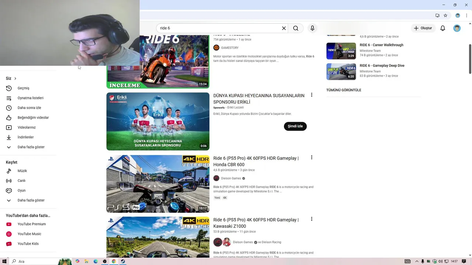Open Steam from the taskbar

pyautogui.click(x=123, y=261)
